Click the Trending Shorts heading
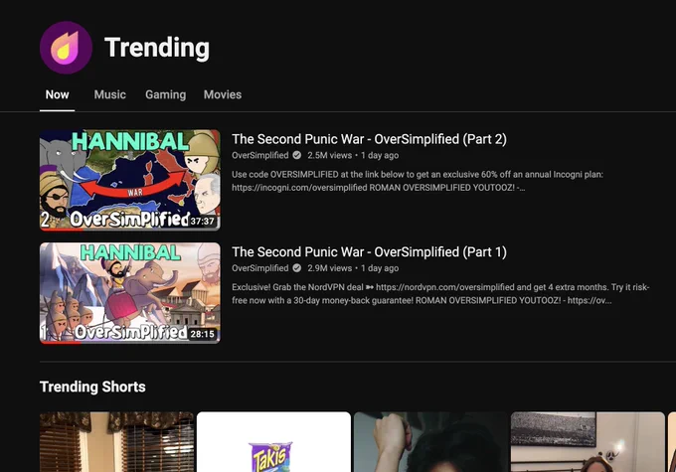This screenshot has height=472, width=676. [92, 387]
